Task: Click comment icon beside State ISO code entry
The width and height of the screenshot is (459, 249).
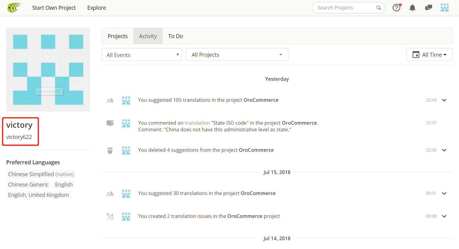Action: click(x=110, y=123)
